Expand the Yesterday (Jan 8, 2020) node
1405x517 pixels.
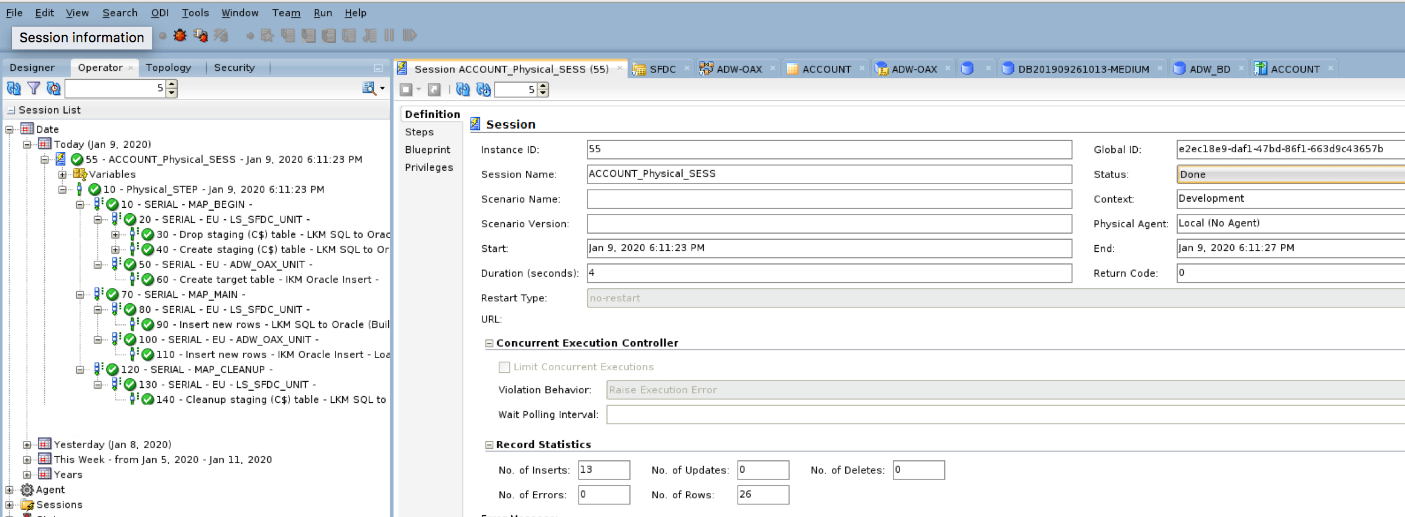27,445
